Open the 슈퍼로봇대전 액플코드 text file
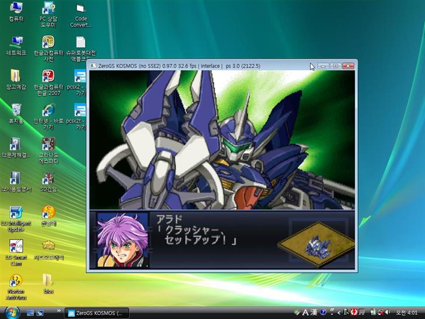Image resolution: width=425 pixels, height=319 pixels. click(x=81, y=49)
